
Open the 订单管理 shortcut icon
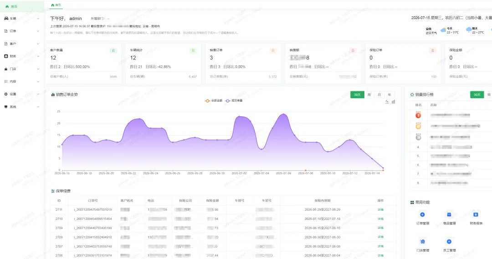point(422,214)
